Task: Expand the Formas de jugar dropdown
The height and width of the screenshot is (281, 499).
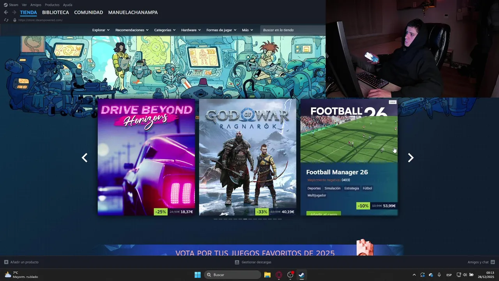Action: pyautogui.click(x=221, y=30)
